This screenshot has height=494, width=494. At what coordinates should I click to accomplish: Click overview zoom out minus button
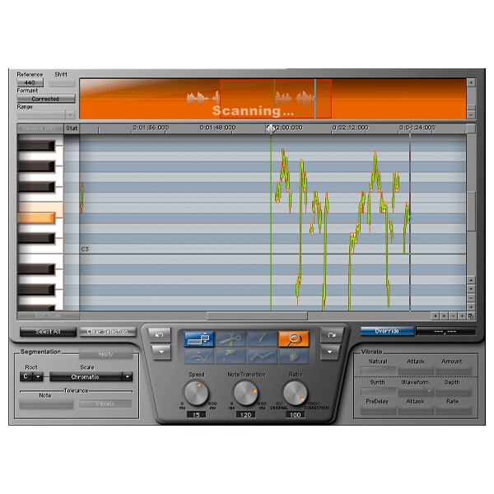click(x=471, y=114)
